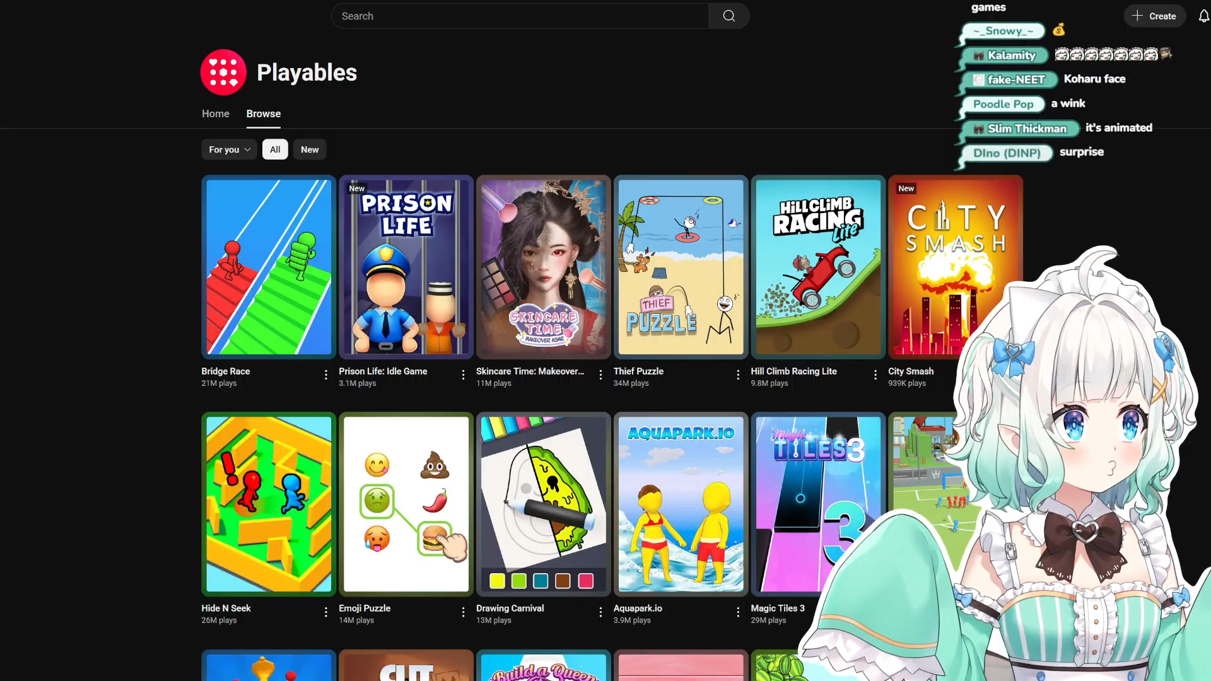Open the Skincare Time game thumbnail
1211x681 pixels.
pos(544,267)
